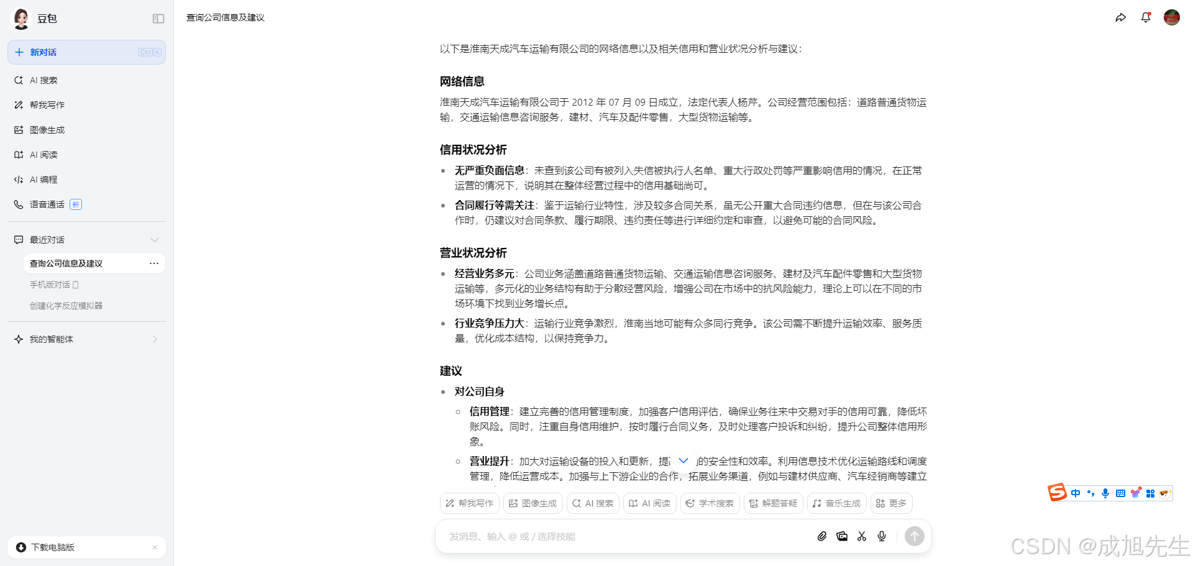Click Sogou voice input microphone
The height and width of the screenshot is (566, 1193).
point(1105,493)
